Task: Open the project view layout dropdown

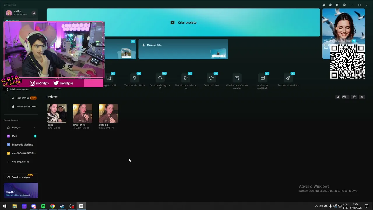Action: click(346, 97)
